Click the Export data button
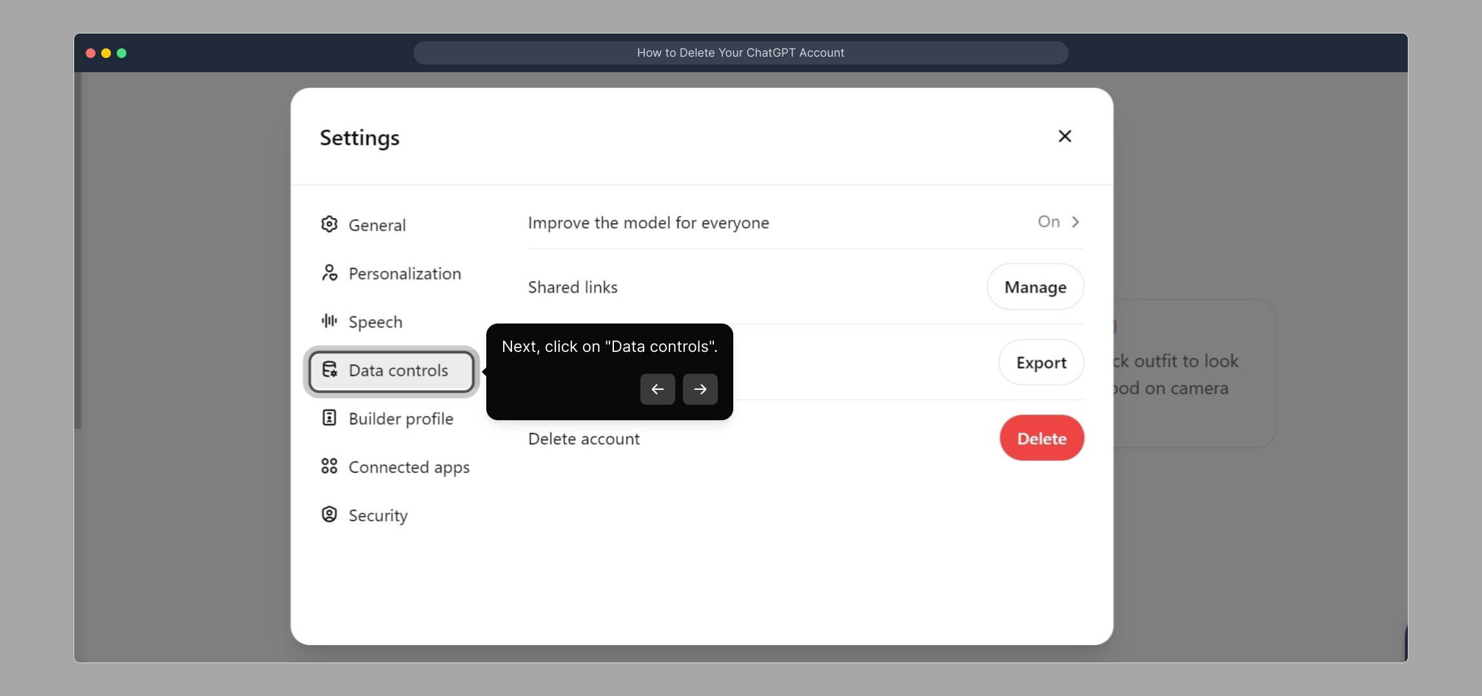The height and width of the screenshot is (696, 1482). click(1041, 363)
